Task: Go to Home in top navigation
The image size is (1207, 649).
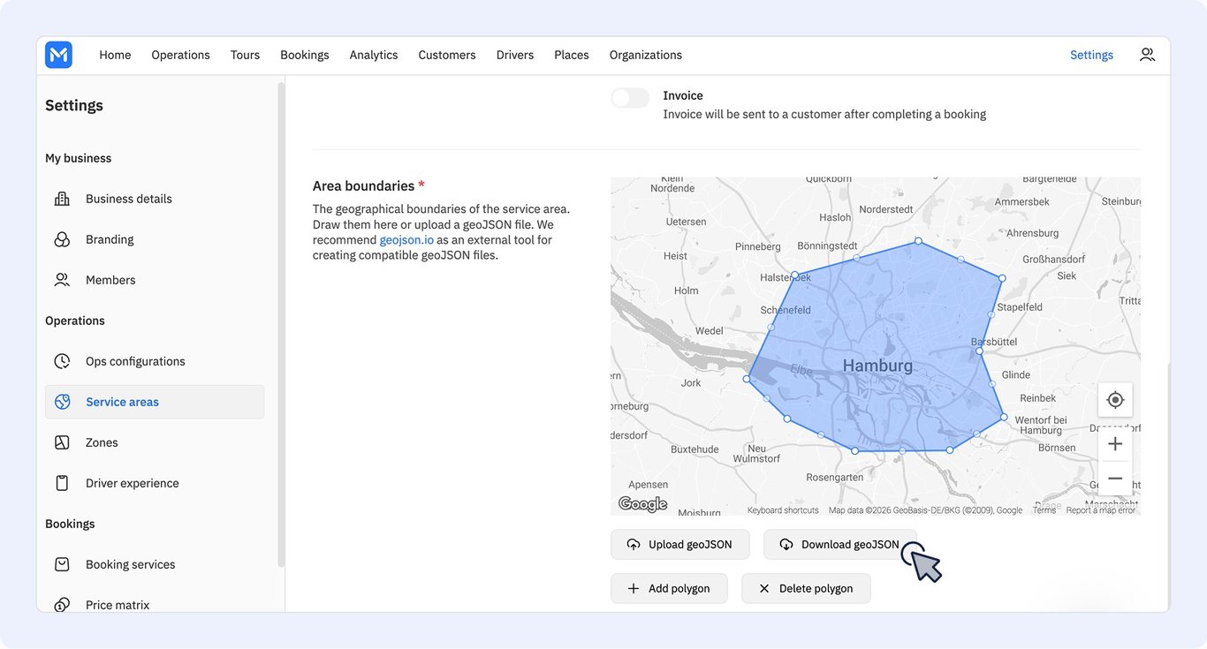Action: coord(115,55)
